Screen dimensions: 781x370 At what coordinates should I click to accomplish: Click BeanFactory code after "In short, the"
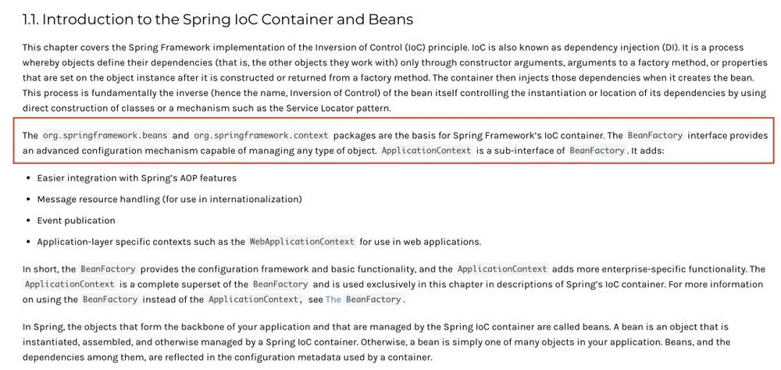pyautogui.click(x=108, y=269)
